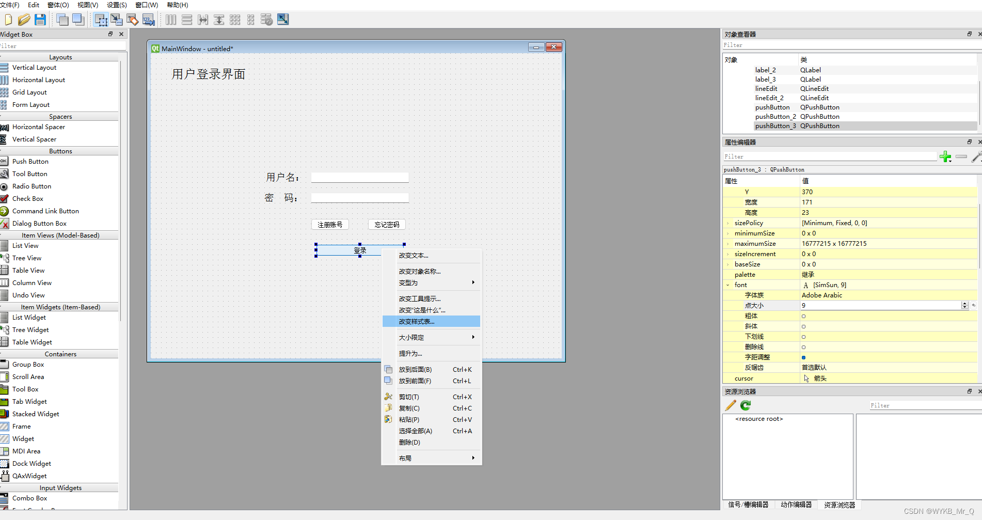This screenshot has width=982, height=520.
Task: Click the Adjust Size toolbar icon
Action: pos(283,20)
